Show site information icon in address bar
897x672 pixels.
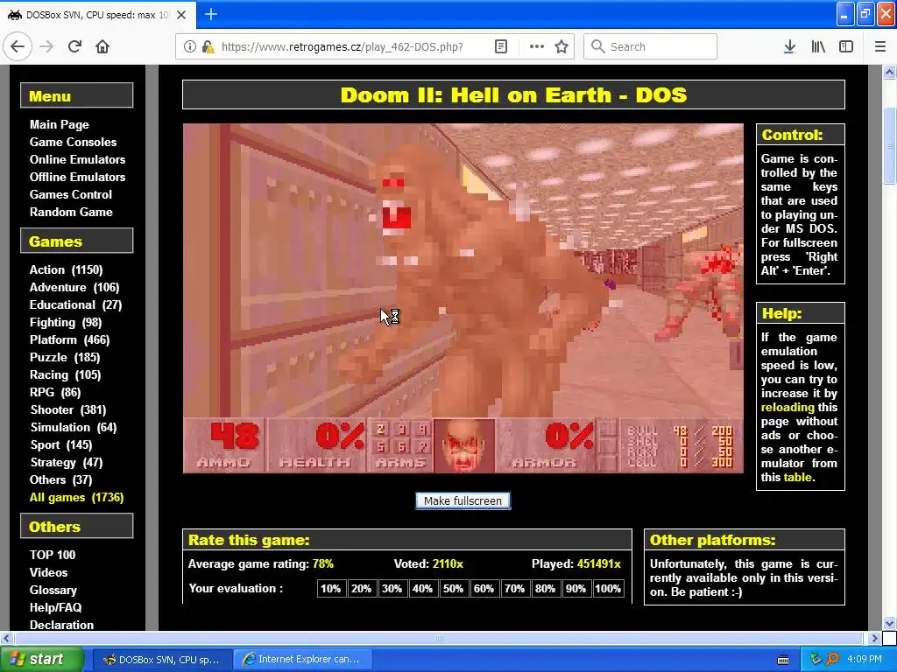click(189, 46)
